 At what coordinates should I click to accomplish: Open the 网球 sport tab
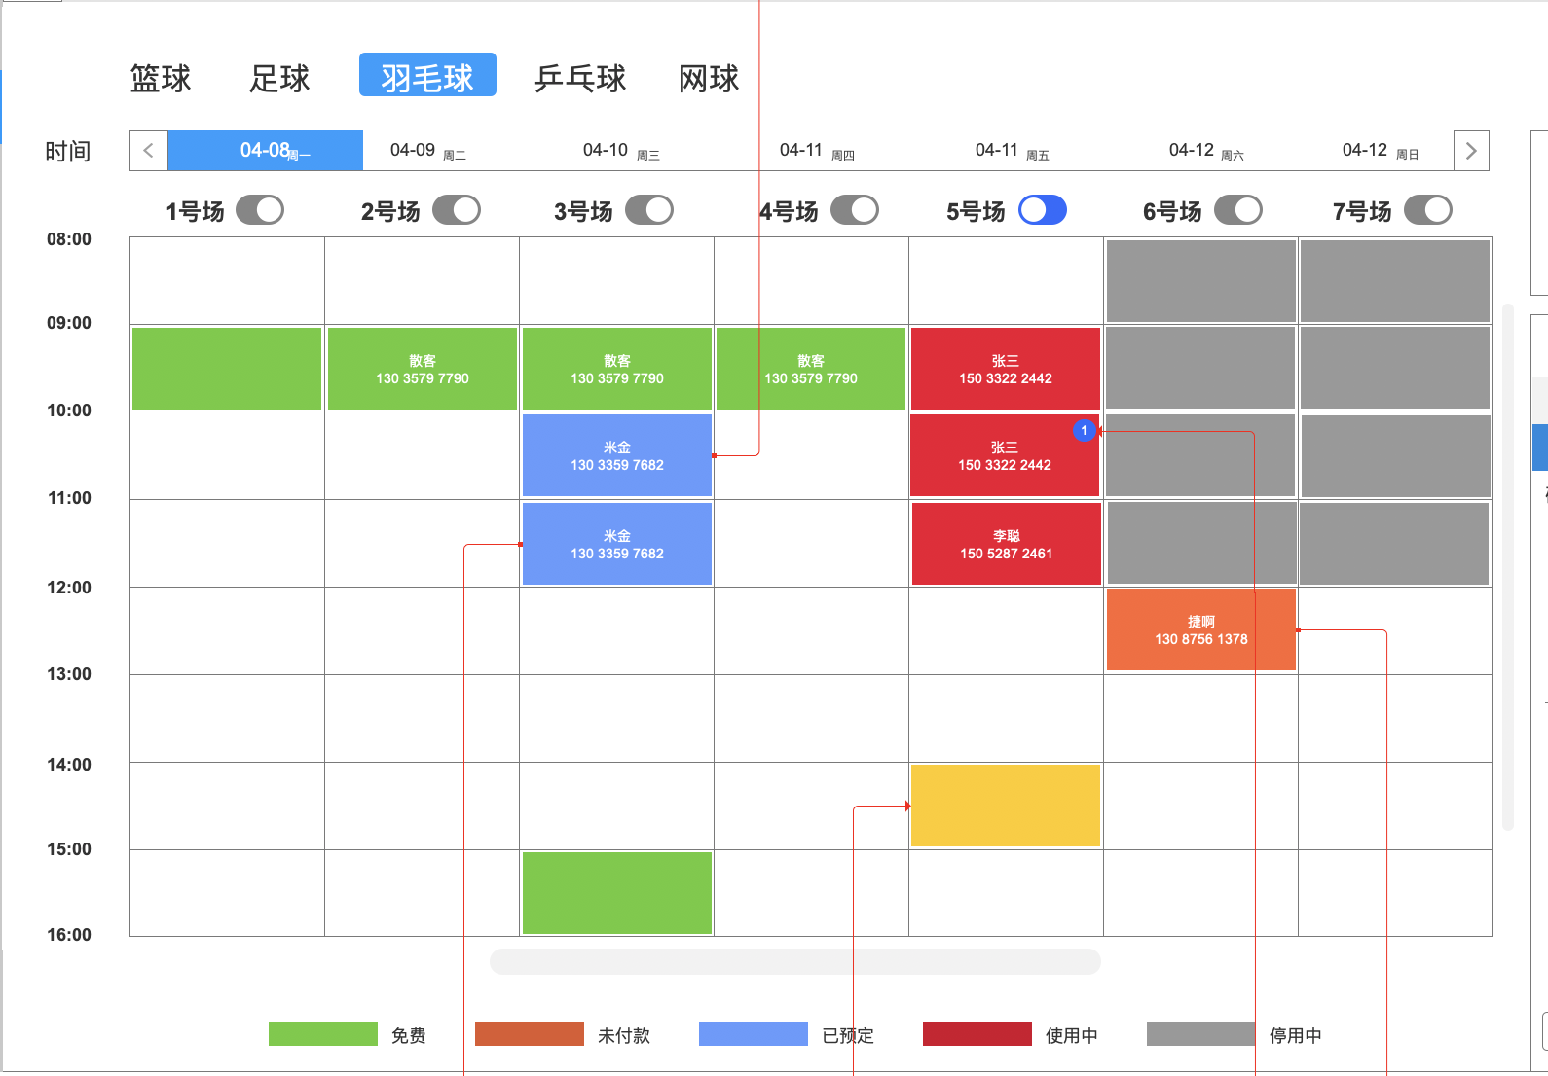coord(709,78)
